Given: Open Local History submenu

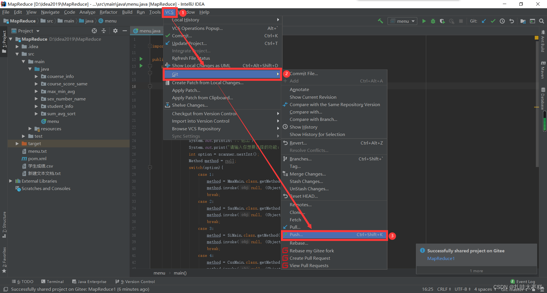Looking at the screenshot, I should pos(223,20).
